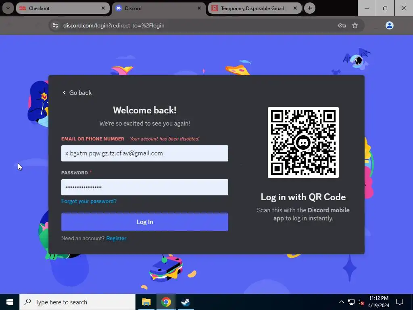Open the notification center icon

pyautogui.click(x=400, y=302)
